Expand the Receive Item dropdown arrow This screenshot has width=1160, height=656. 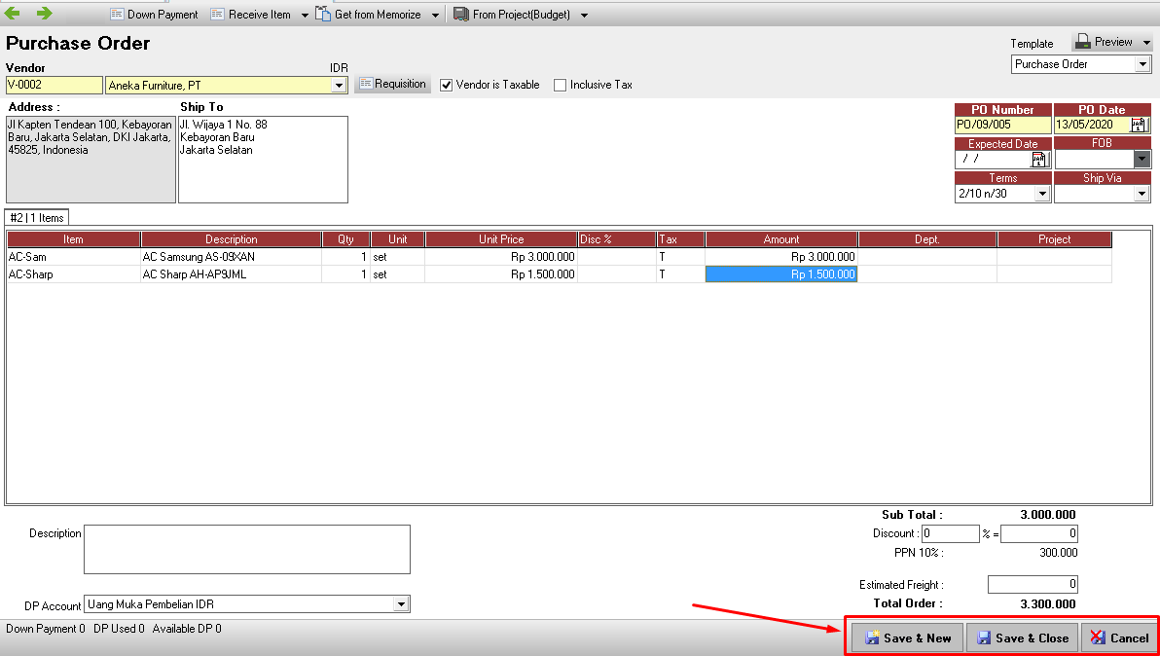[305, 15]
